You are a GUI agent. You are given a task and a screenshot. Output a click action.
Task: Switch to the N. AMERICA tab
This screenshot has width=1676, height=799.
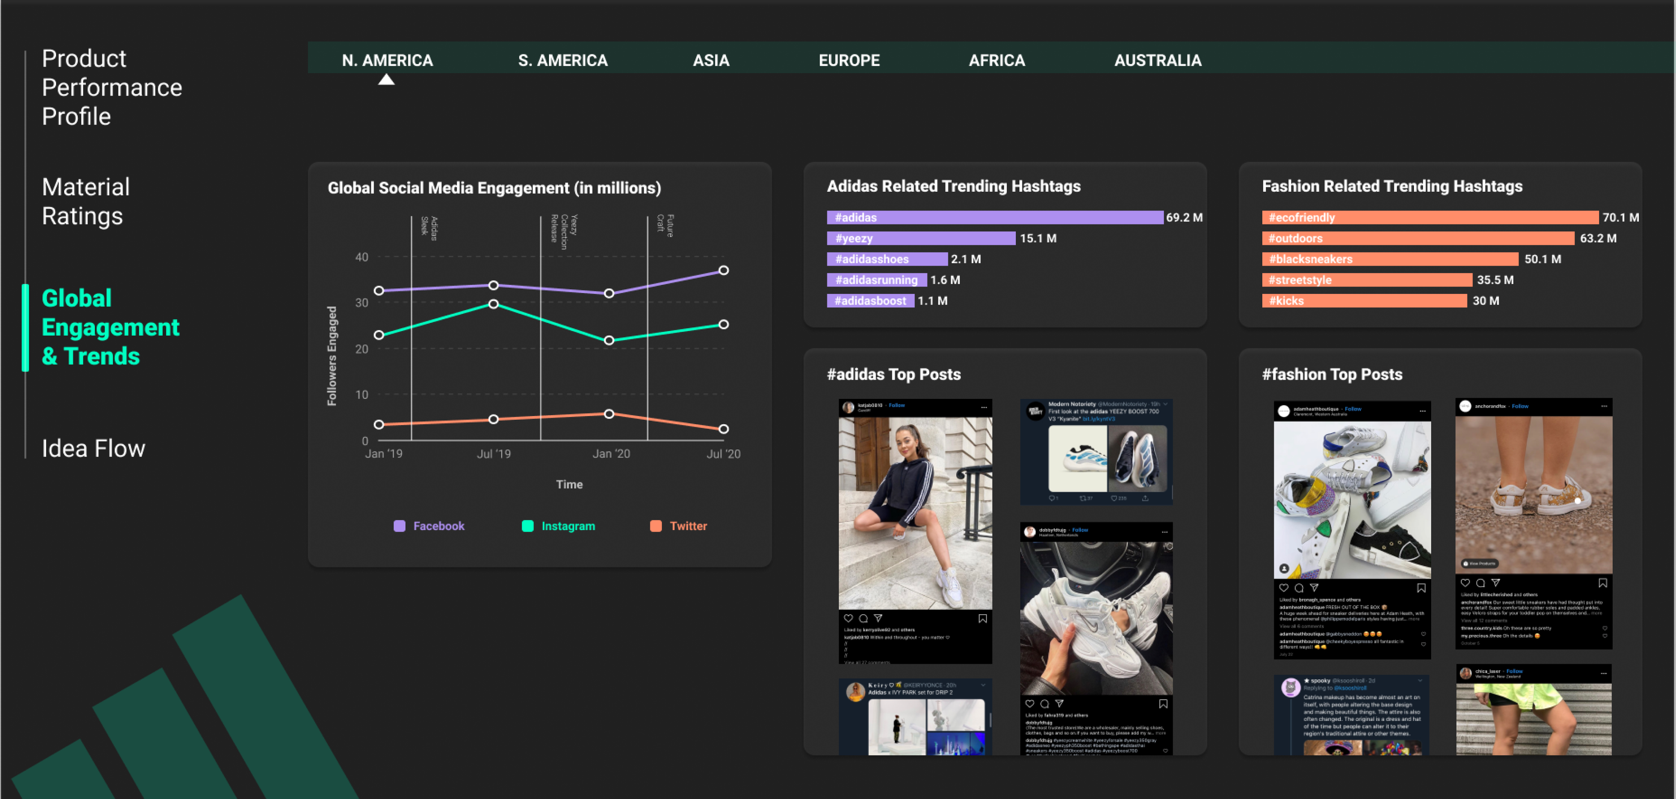[387, 60]
